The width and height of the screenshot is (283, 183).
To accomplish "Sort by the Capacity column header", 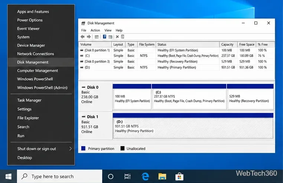I will coord(228,45).
